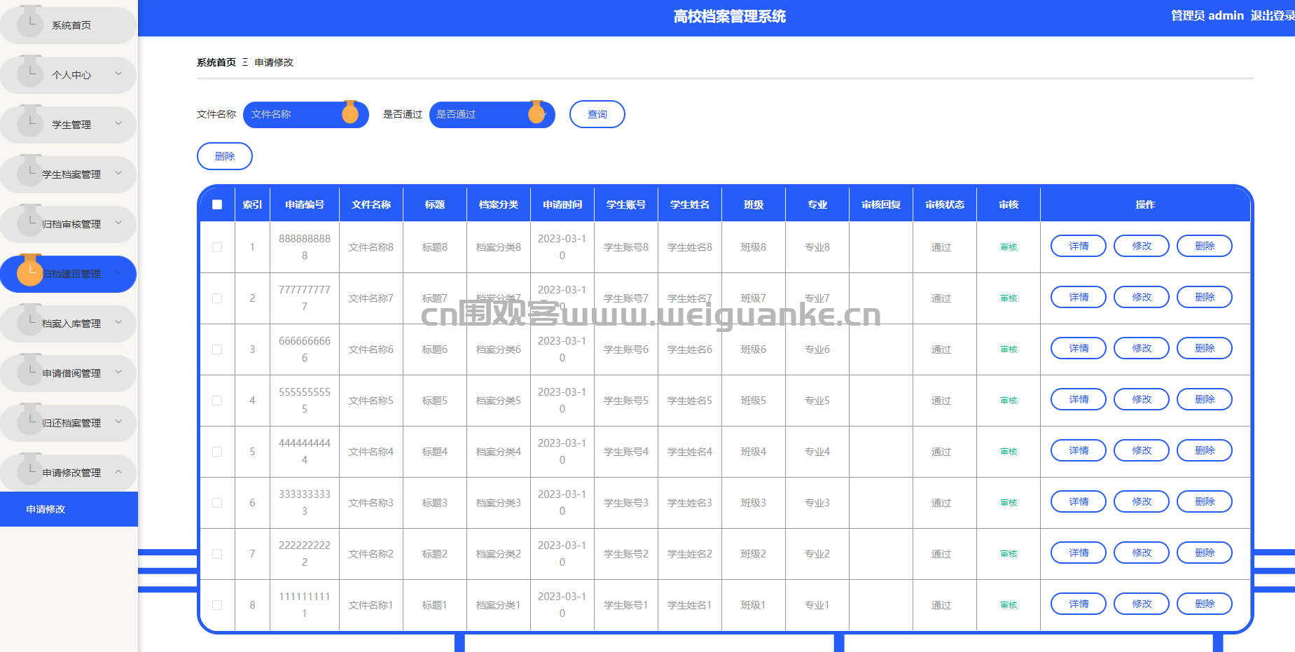Click the 系统首页 breadcrumb link

pyautogui.click(x=216, y=62)
